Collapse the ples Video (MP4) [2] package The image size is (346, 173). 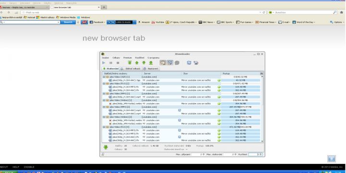104,107
